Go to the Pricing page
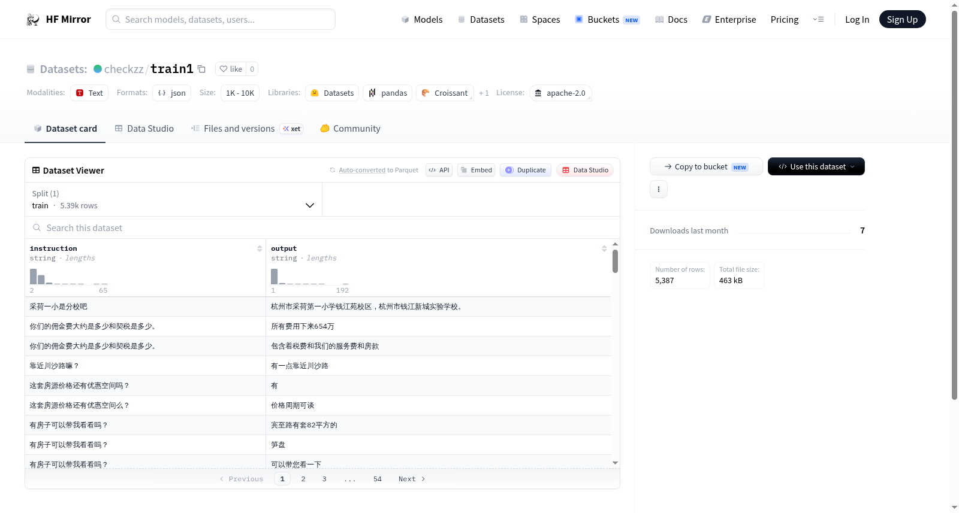Screen dimensions: 959x513 click(785, 20)
